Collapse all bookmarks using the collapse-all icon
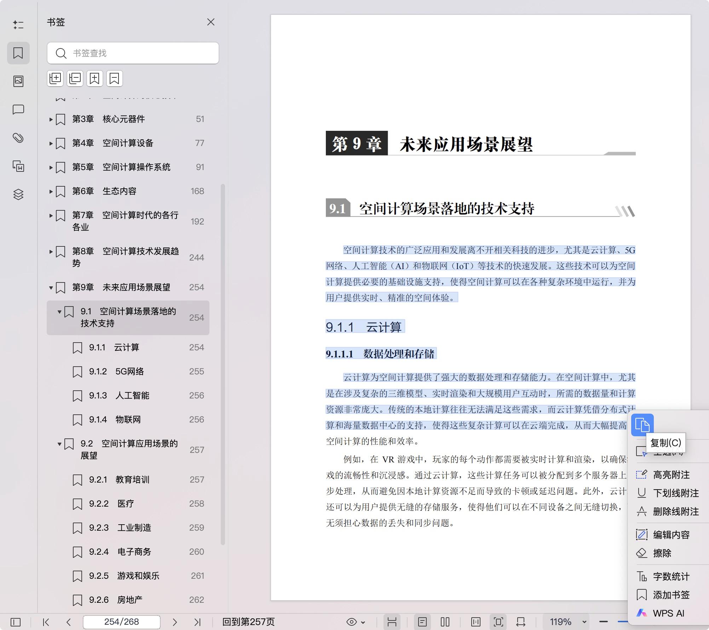 pos(75,78)
